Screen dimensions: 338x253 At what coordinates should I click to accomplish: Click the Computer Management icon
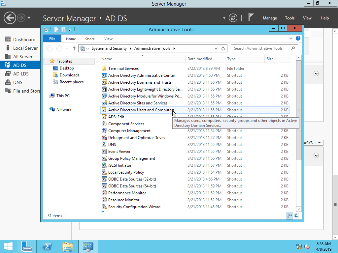104,130
